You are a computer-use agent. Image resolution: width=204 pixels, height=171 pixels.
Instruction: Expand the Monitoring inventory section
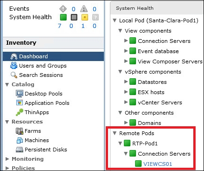click(7, 159)
